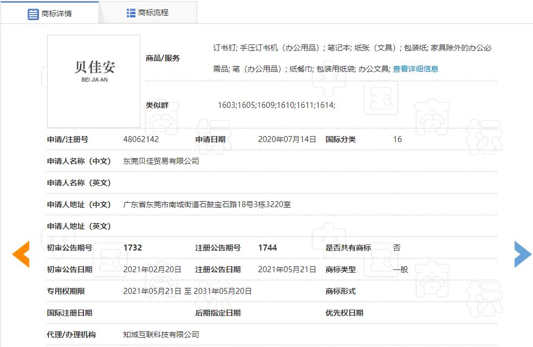Click agency name 知域互联科技有限公司
The height and width of the screenshot is (347, 533).
pos(161,335)
